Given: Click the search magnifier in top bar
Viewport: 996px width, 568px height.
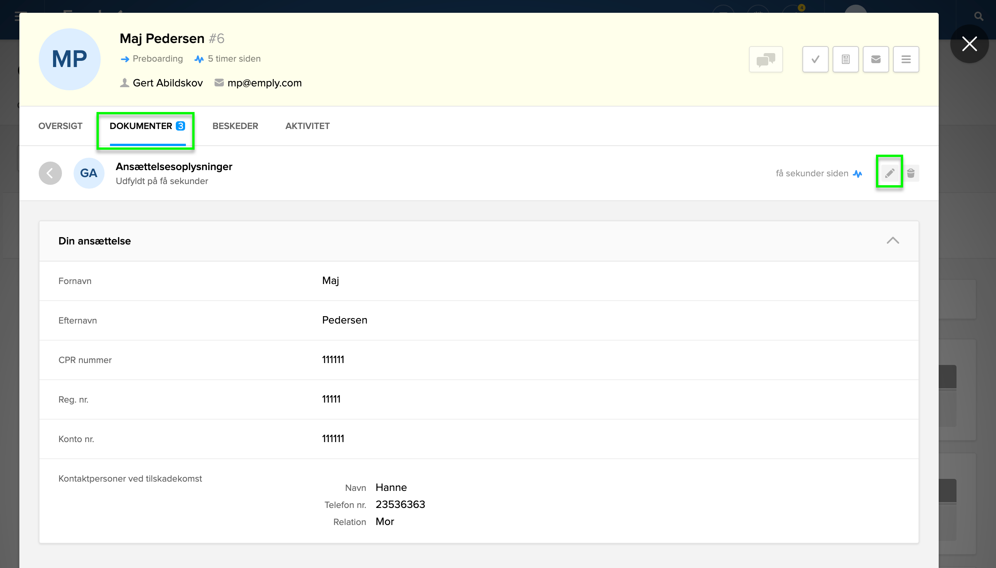Looking at the screenshot, I should pos(978,16).
